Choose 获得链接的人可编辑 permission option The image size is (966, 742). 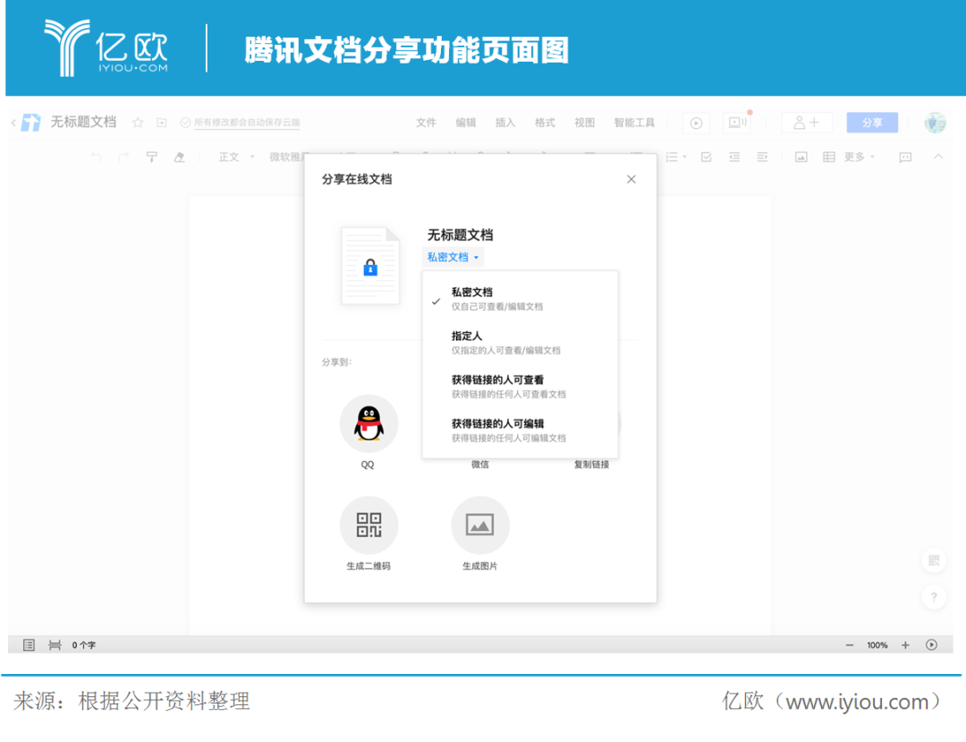(520, 431)
